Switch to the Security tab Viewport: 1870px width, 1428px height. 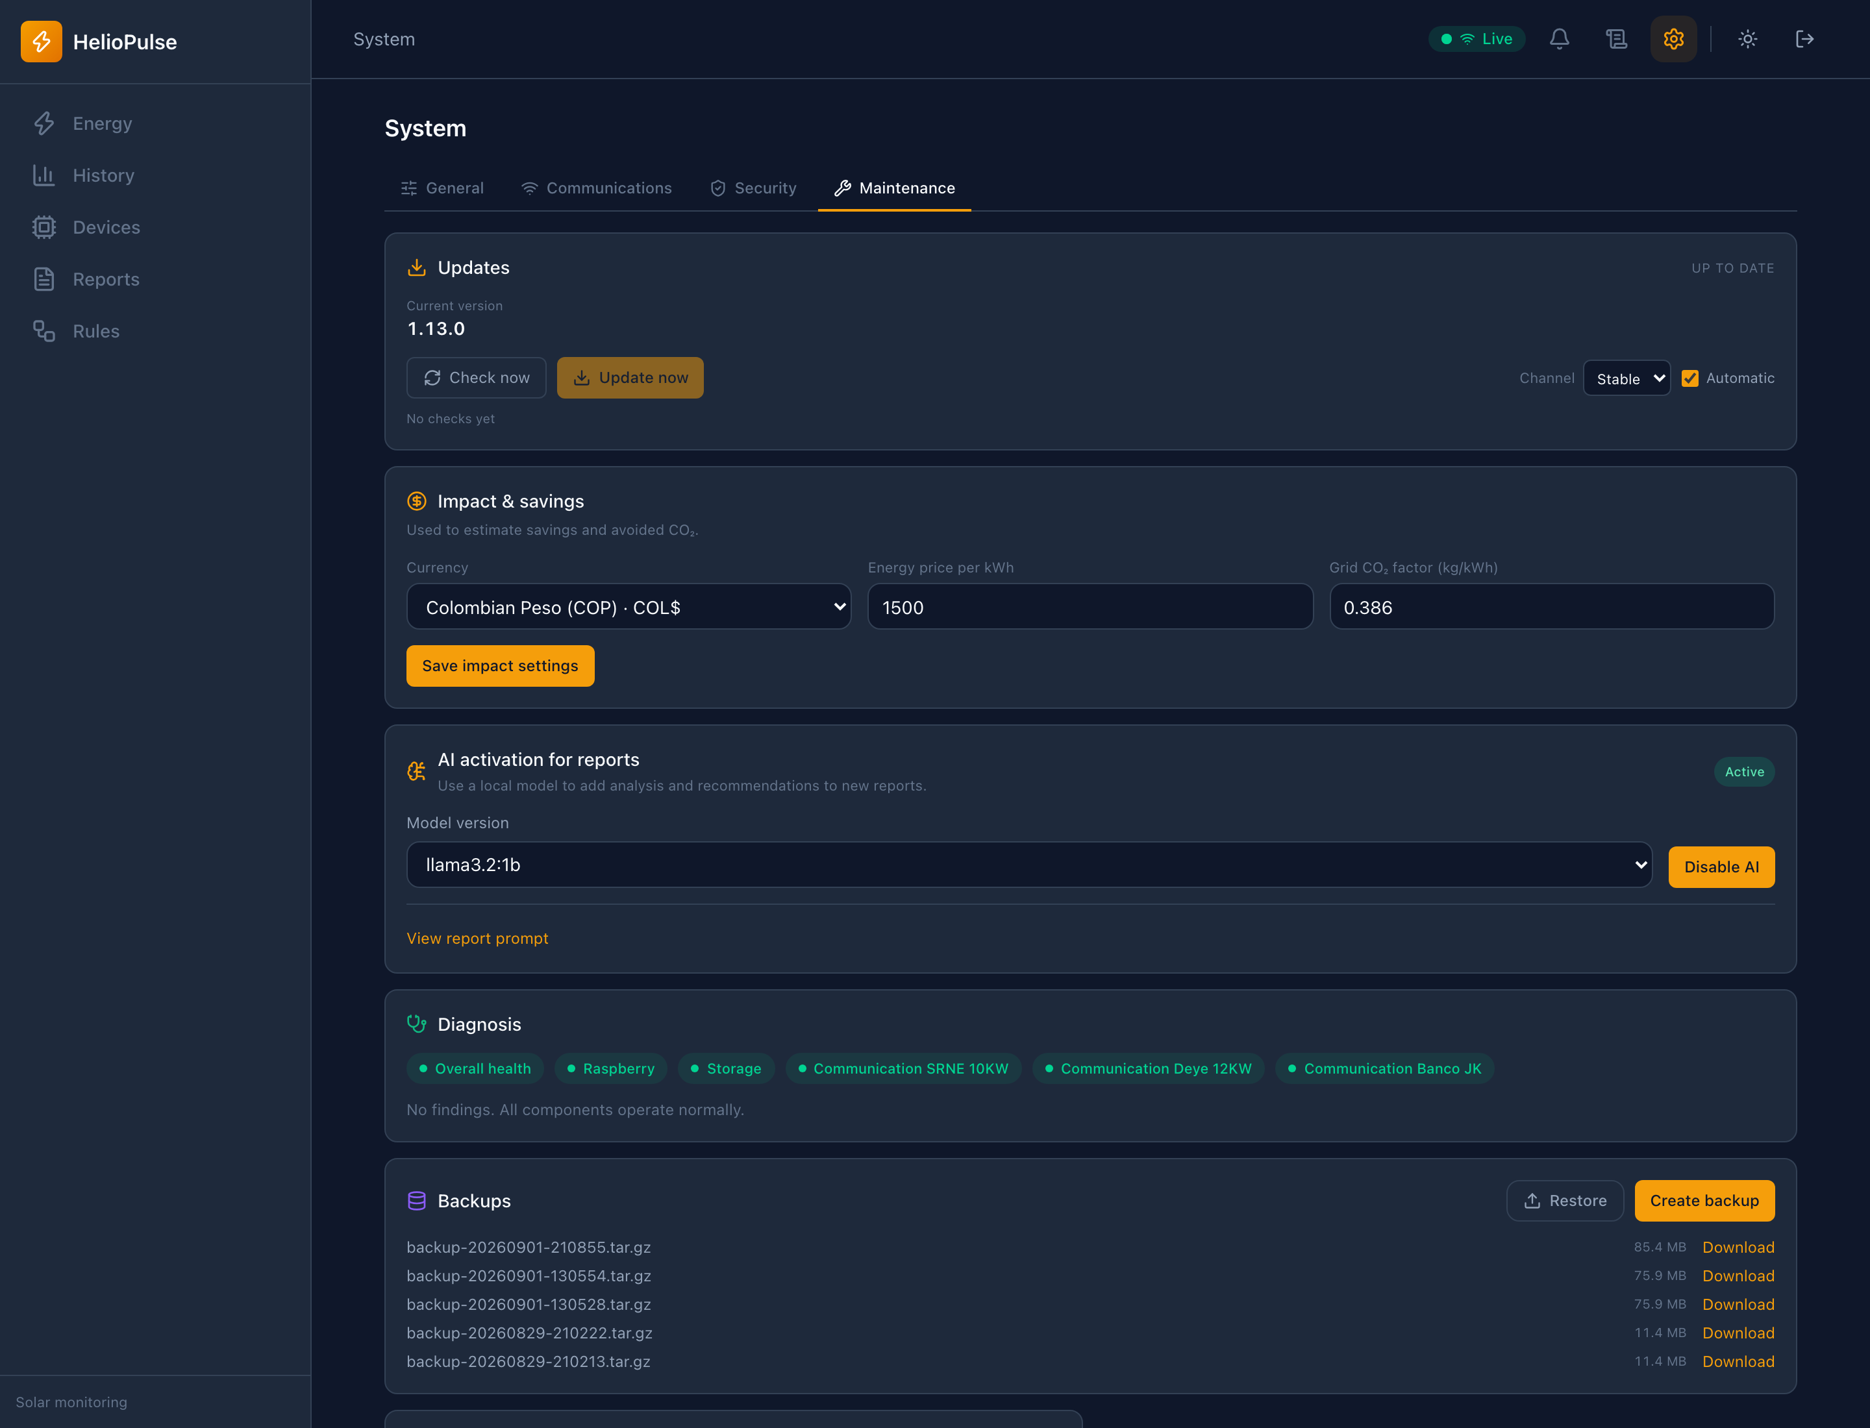pos(753,188)
